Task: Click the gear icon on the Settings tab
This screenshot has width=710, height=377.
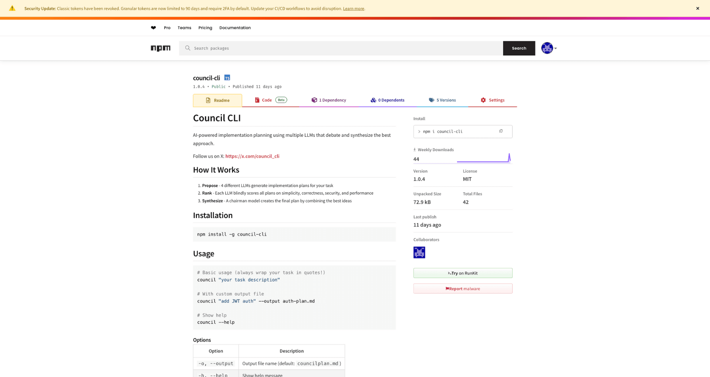Action: (483, 100)
